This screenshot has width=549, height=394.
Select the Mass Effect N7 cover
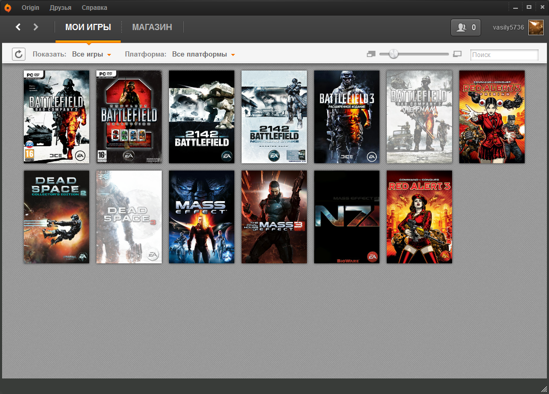click(x=347, y=217)
